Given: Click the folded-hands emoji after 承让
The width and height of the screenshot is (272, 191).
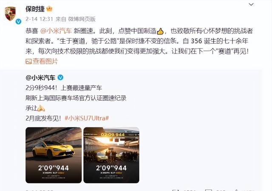Looking at the screenshot, I should (x=41, y=108).
